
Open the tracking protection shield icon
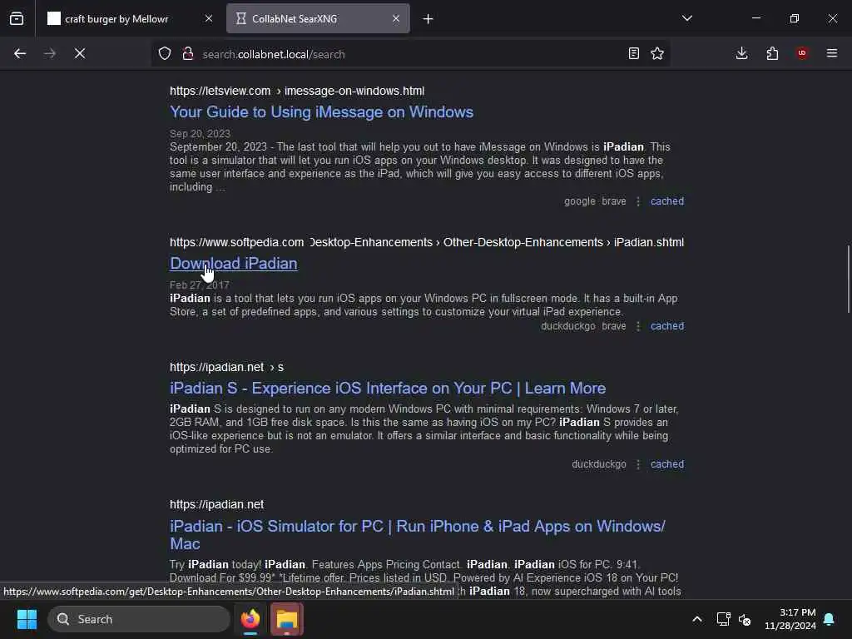click(165, 53)
